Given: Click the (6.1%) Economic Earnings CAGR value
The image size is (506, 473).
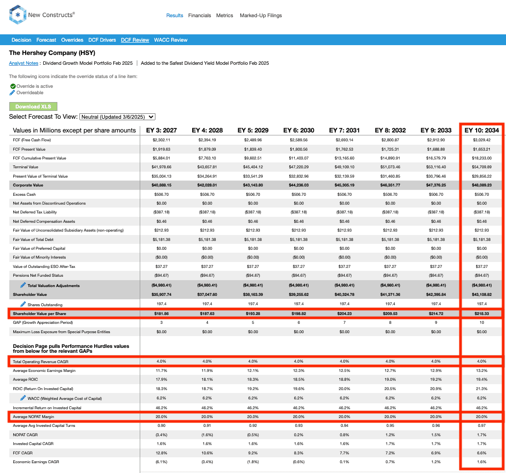Looking at the screenshot, I should [x=161, y=462].
